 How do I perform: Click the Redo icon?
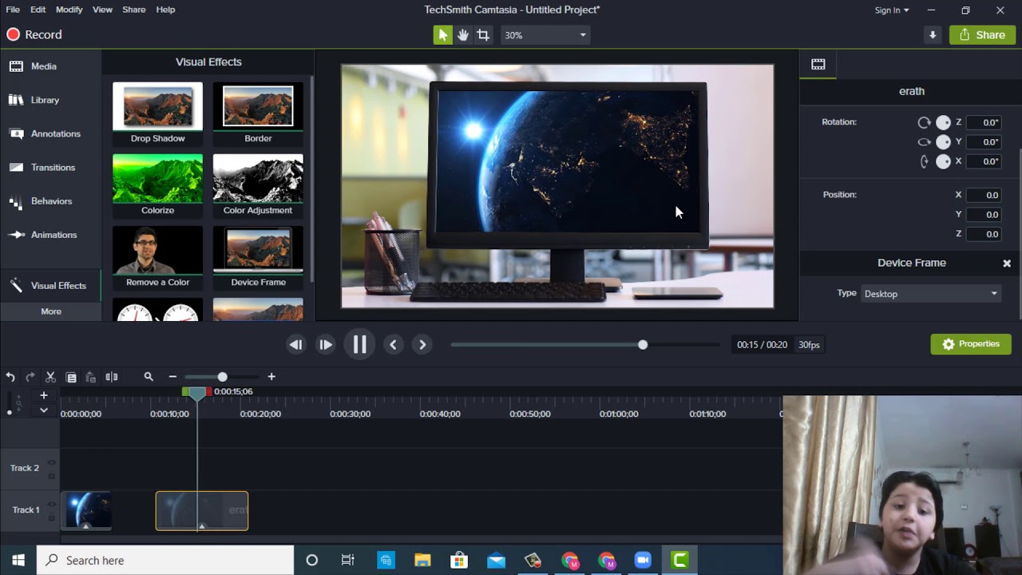tap(30, 377)
